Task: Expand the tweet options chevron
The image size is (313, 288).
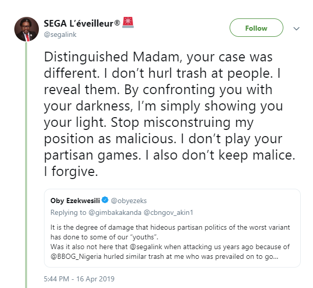Action: [x=296, y=29]
